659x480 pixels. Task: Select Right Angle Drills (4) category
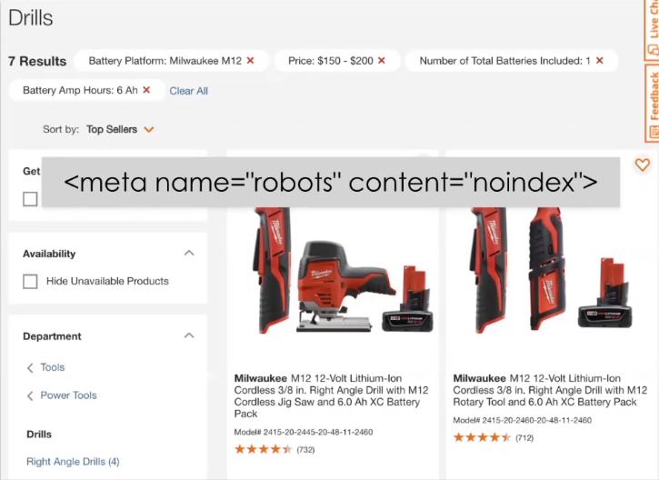(73, 462)
